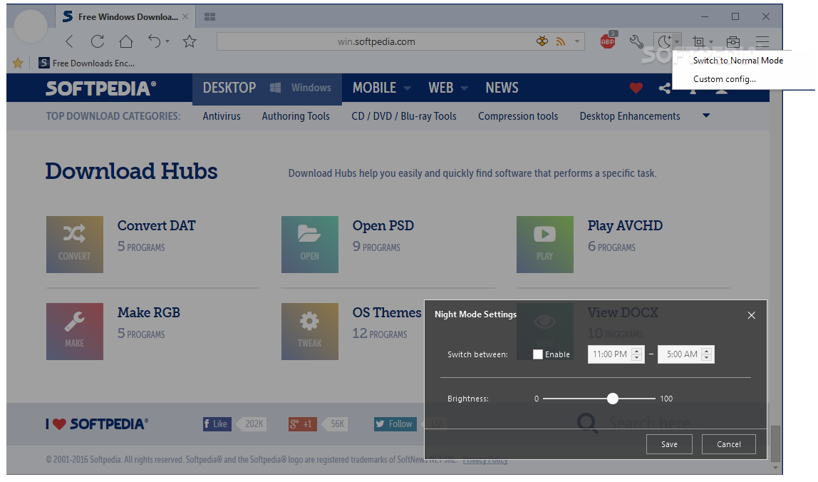Close the Night Mode Settings dialog
This screenshot has height=482, width=818.
click(x=751, y=315)
